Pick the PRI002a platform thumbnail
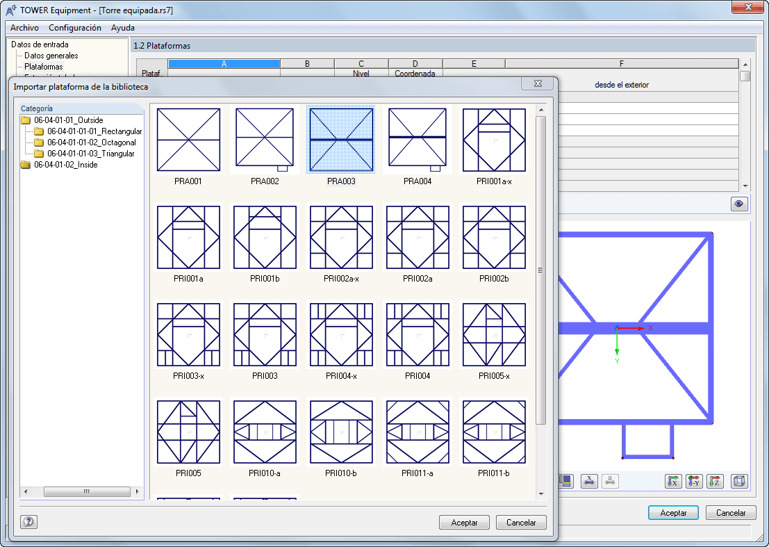 418,238
